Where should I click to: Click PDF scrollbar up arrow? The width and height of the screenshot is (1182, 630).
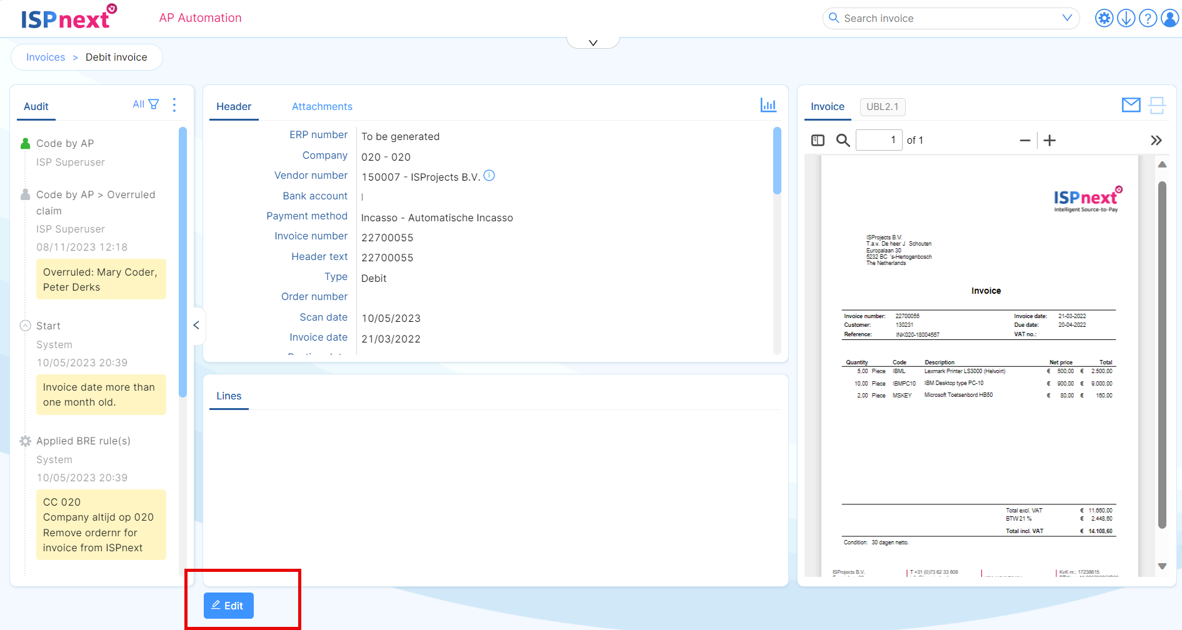(1162, 164)
